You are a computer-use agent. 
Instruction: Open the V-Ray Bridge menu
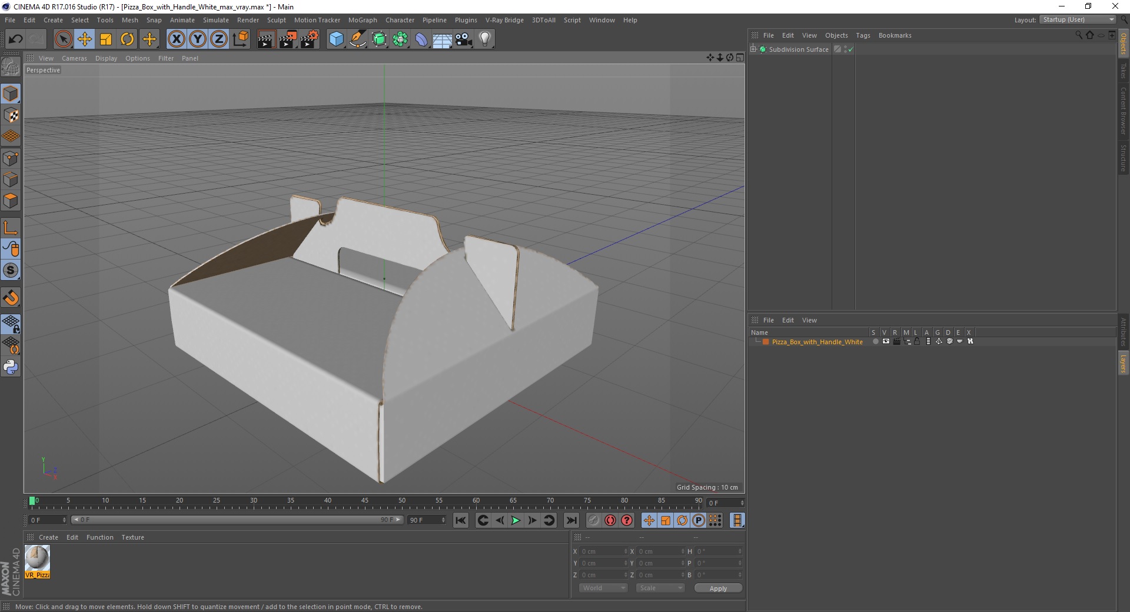coord(504,20)
